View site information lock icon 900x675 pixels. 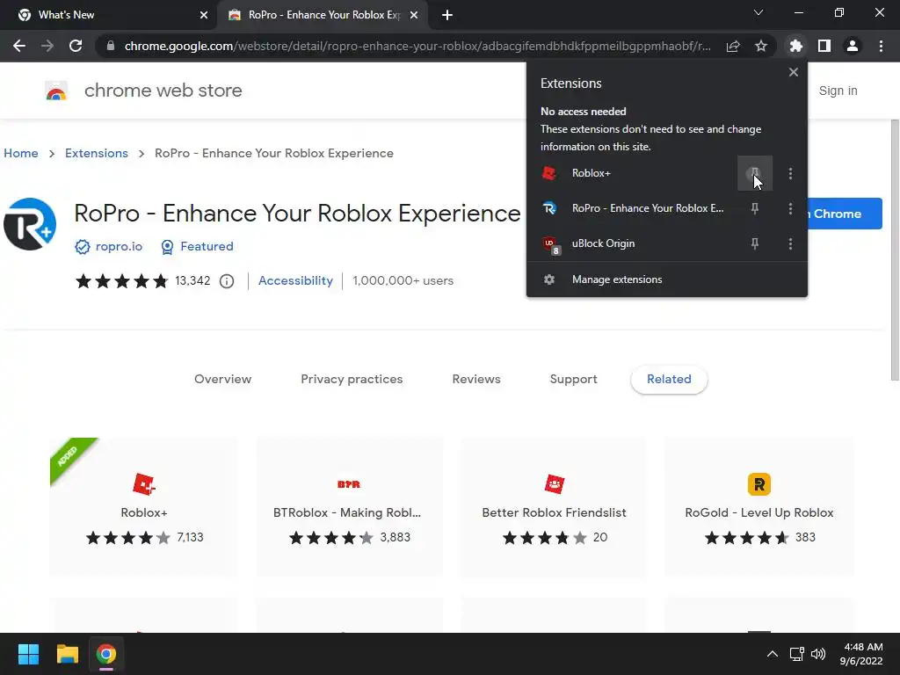111,46
